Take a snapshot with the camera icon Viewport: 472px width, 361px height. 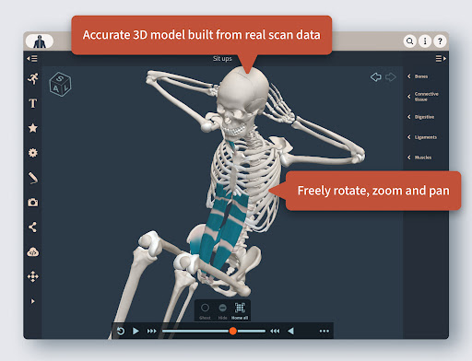coord(33,203)
